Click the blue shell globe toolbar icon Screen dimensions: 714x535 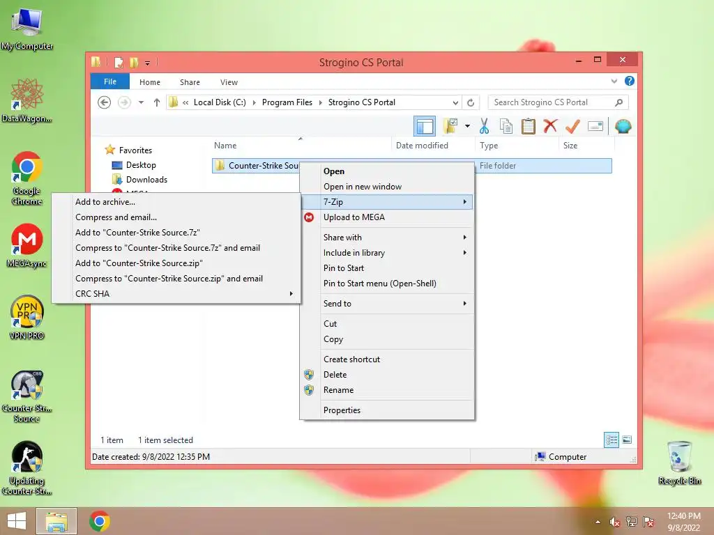tap(623, 126)
